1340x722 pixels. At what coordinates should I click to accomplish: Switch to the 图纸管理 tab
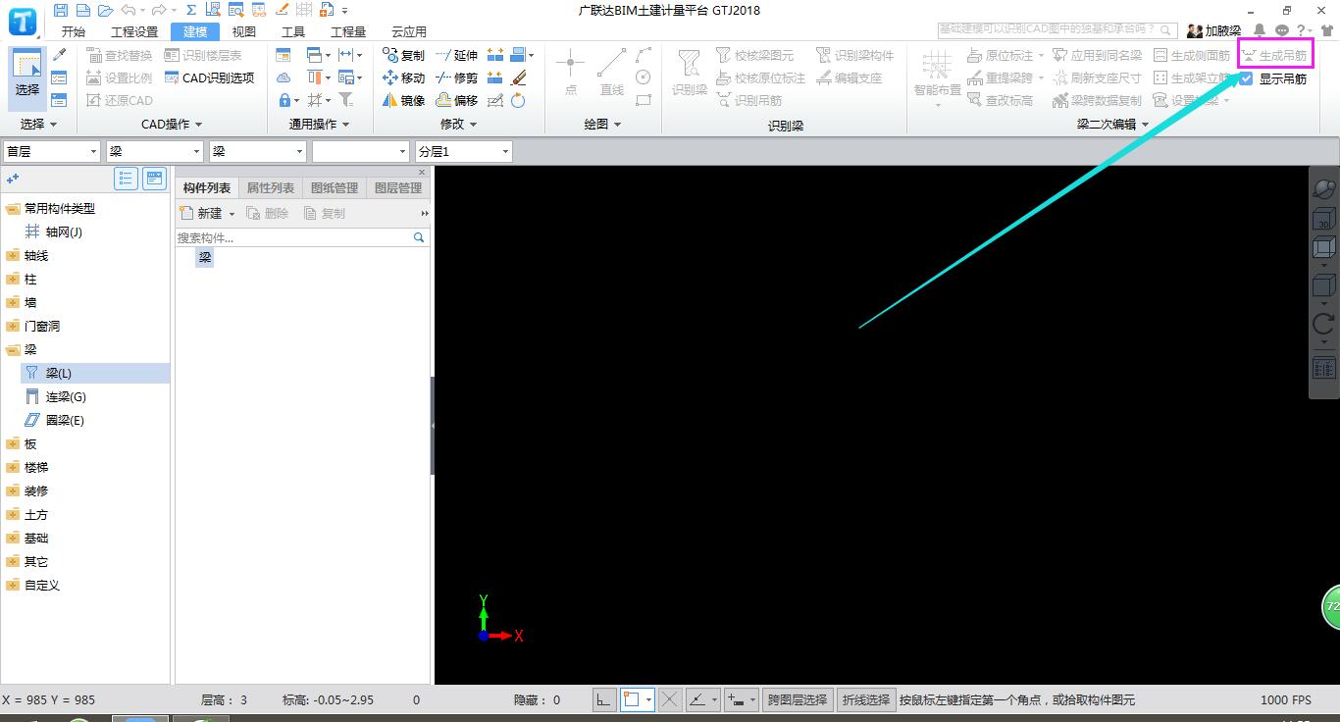click(x=335, y=188)
